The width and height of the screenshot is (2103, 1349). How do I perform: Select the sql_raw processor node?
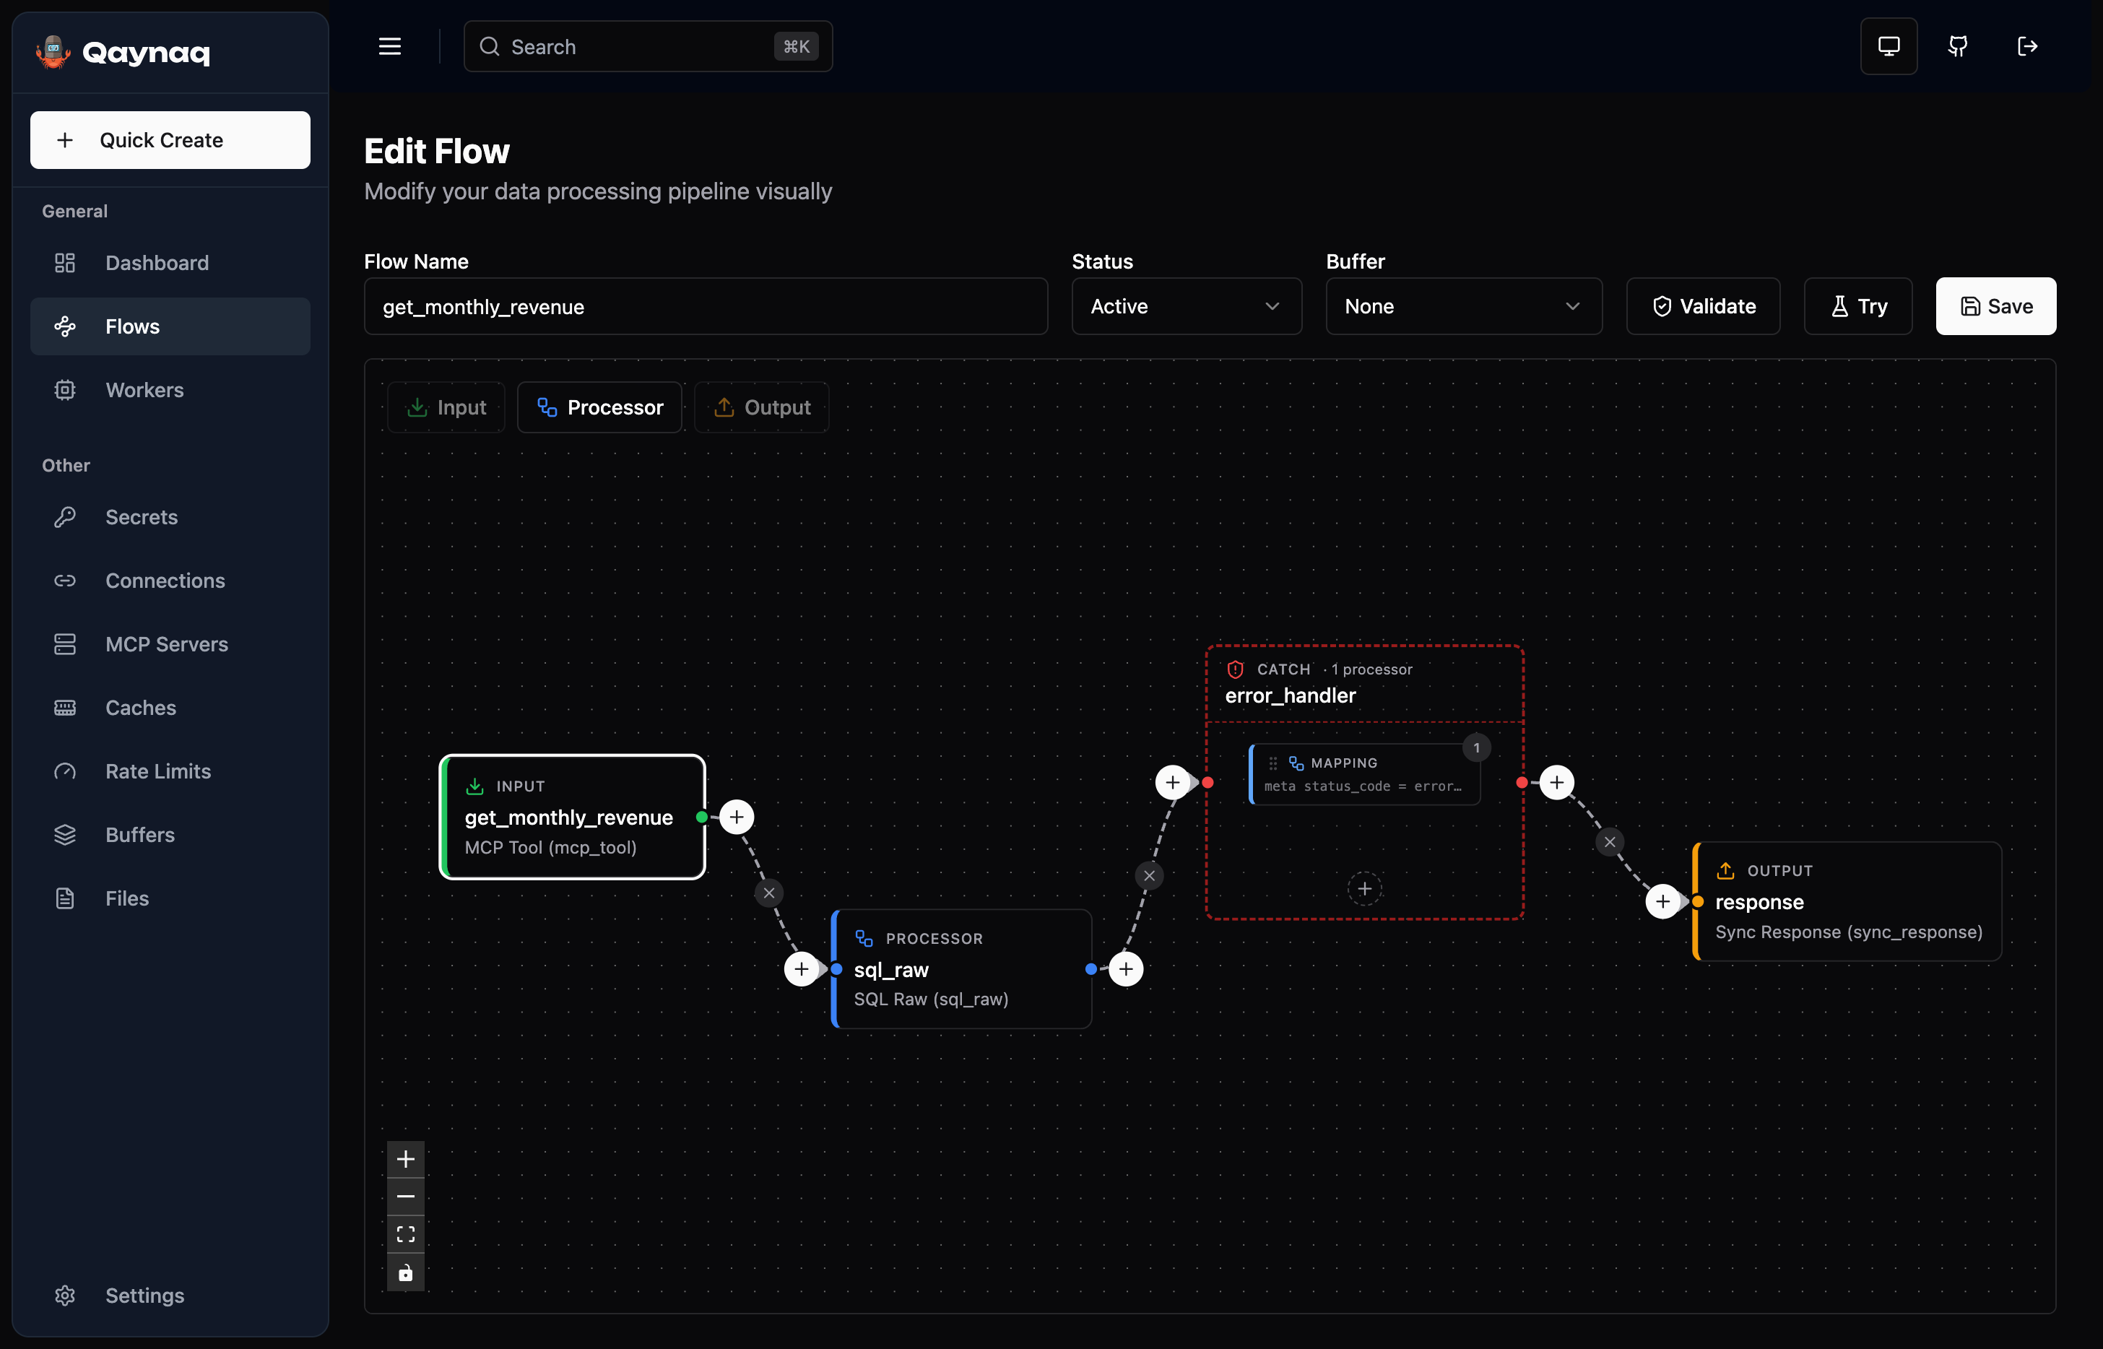pos(962,969)
